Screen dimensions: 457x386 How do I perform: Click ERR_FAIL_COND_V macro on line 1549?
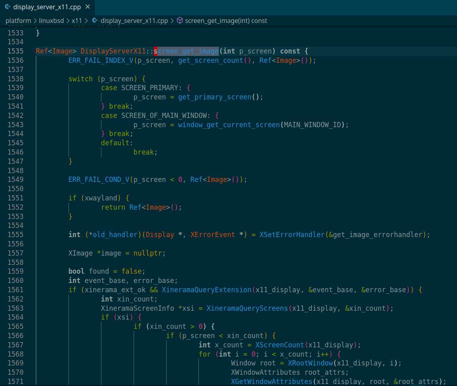[99, 180]
